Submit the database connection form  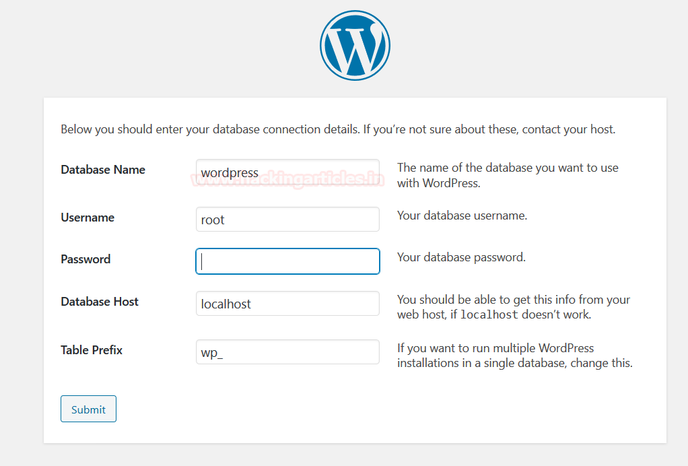click(88, 409)
